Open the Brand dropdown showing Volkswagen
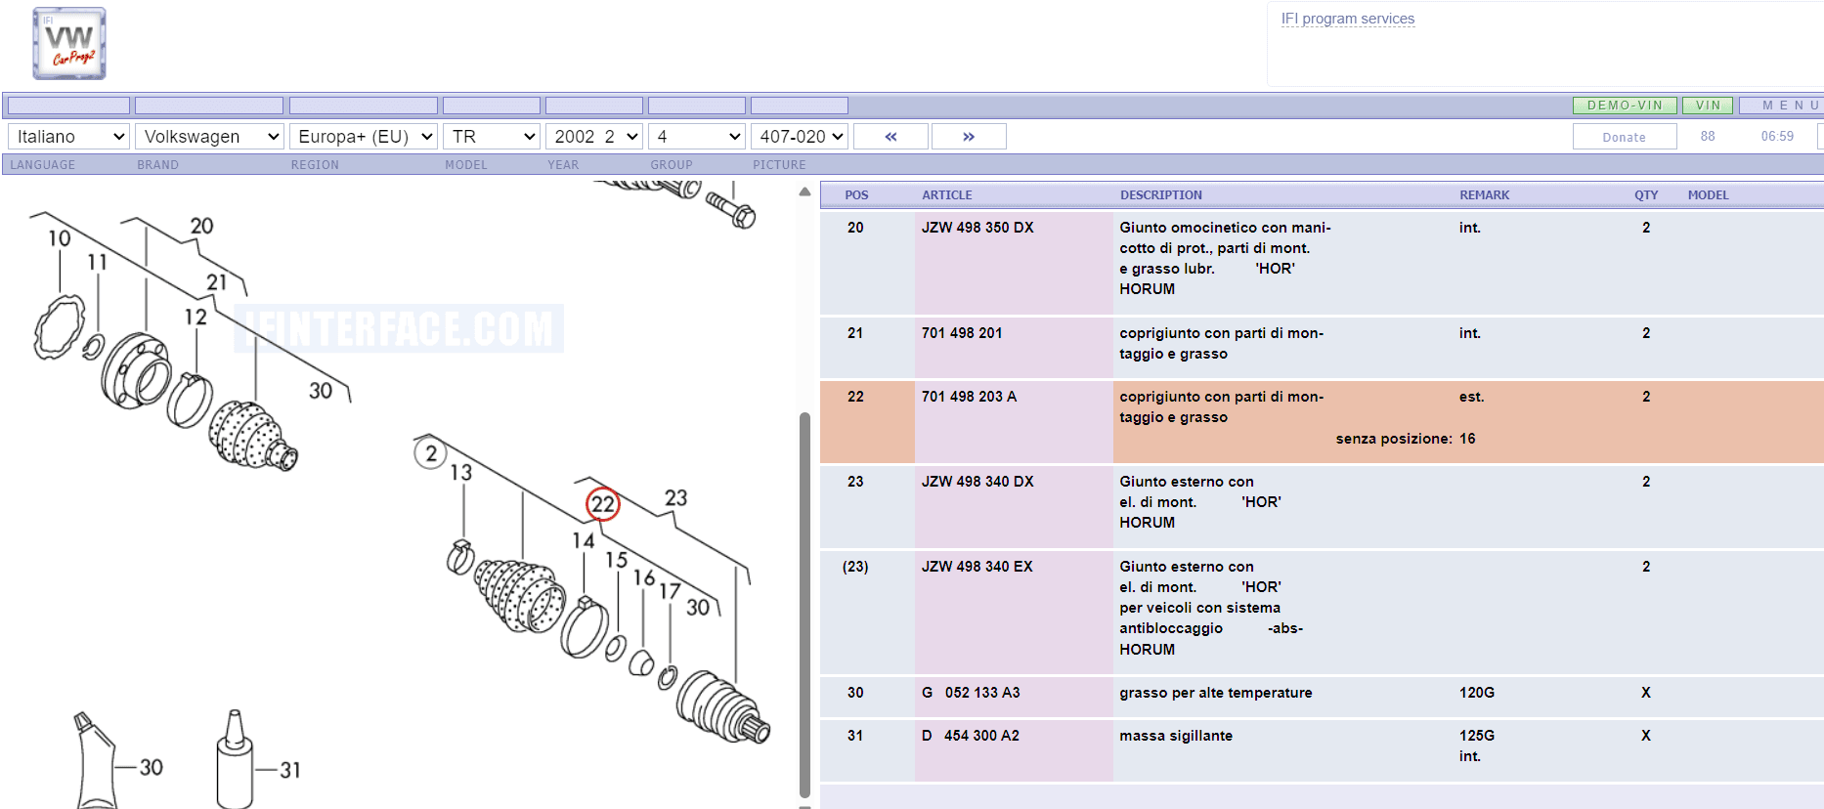1824x809 pixels. click(x=209, y=137)
